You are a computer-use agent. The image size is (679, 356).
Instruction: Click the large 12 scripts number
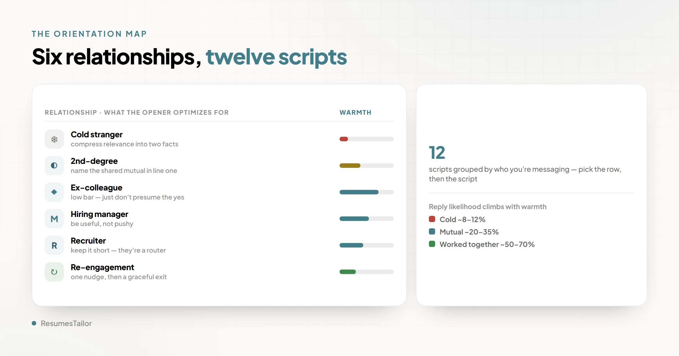(437, 153)
